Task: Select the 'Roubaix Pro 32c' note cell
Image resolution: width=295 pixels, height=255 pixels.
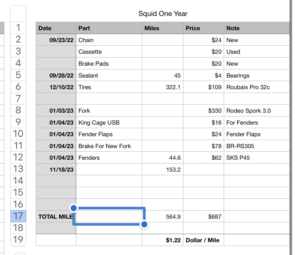Action: click(x=257, y=87)
